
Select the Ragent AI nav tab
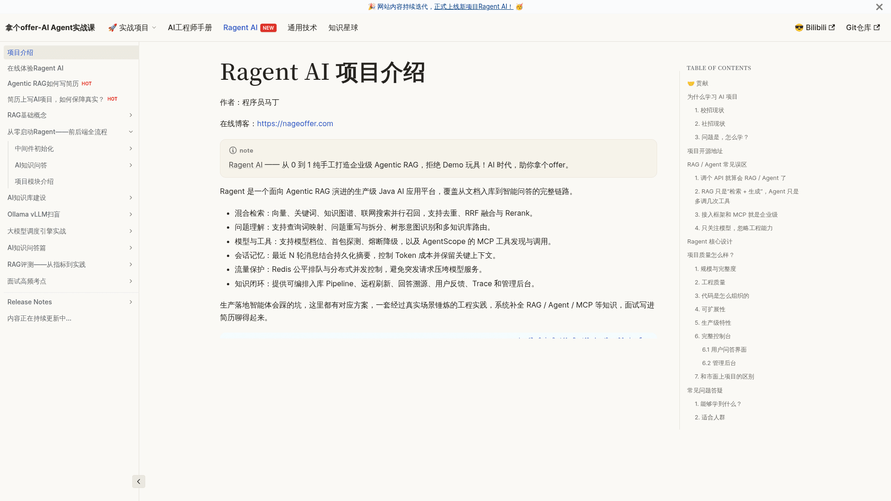[x=250, y=28]
